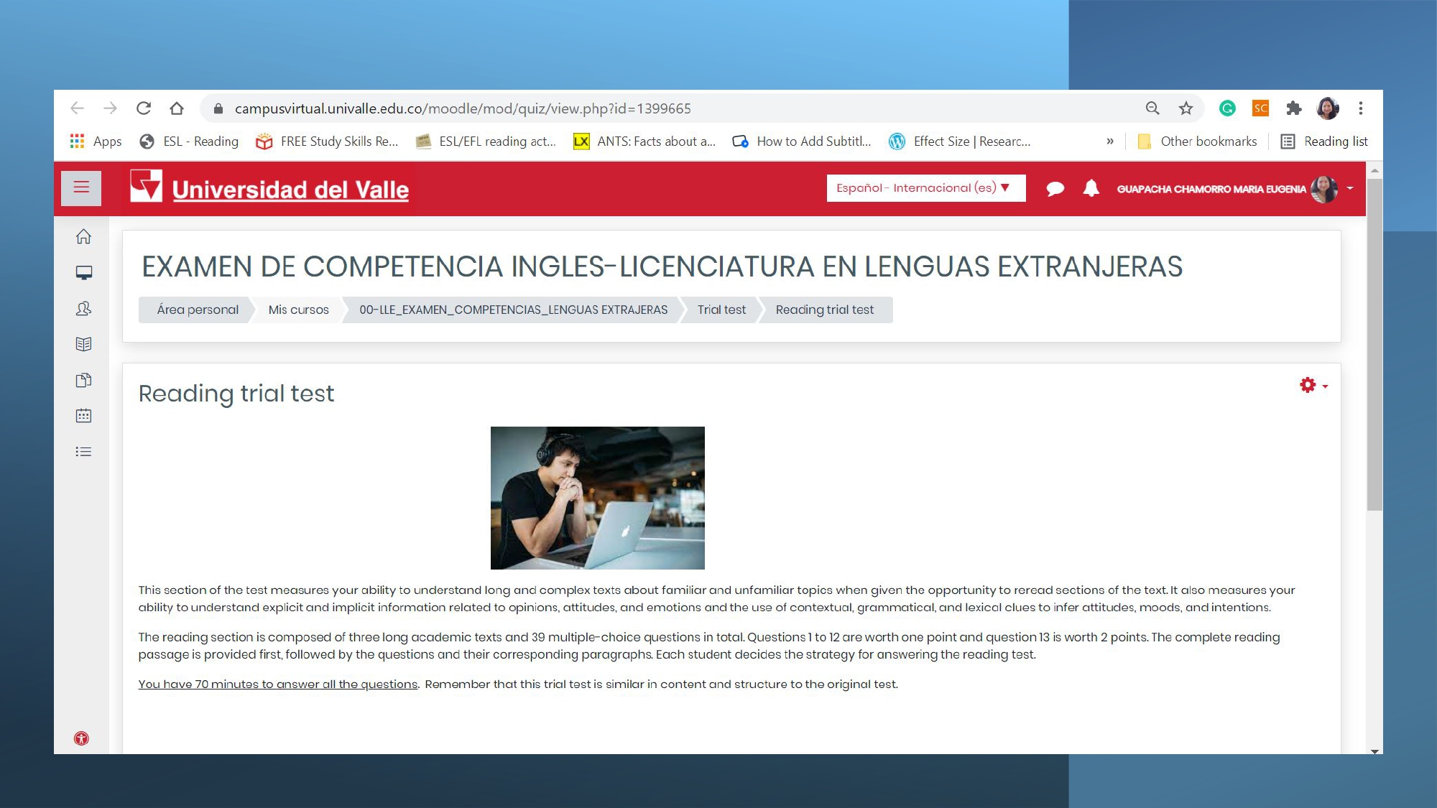Click the vertical page scrollbar thumb
Viewport: 1437px width, 808px height.
(x=1374, y=345)
